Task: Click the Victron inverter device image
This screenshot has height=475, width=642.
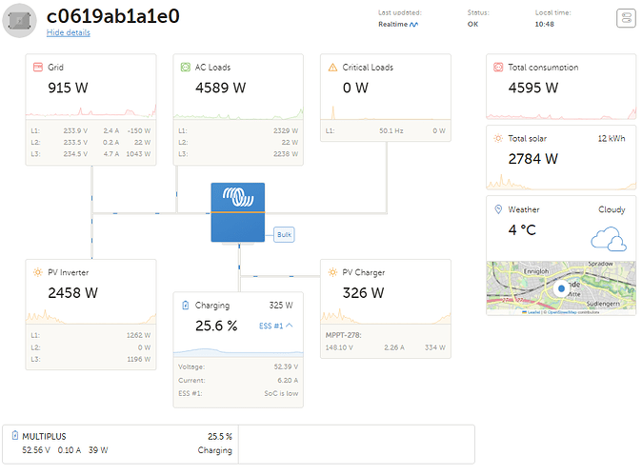Action: pos(238,212)
